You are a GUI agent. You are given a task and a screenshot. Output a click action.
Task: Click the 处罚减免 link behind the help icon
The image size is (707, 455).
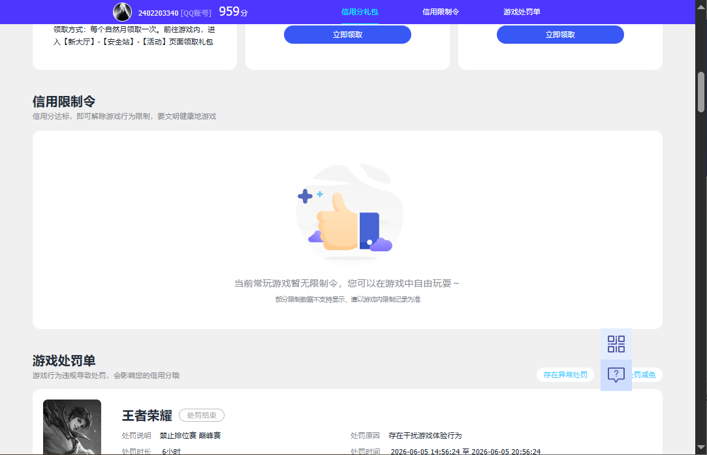(646, 375)
